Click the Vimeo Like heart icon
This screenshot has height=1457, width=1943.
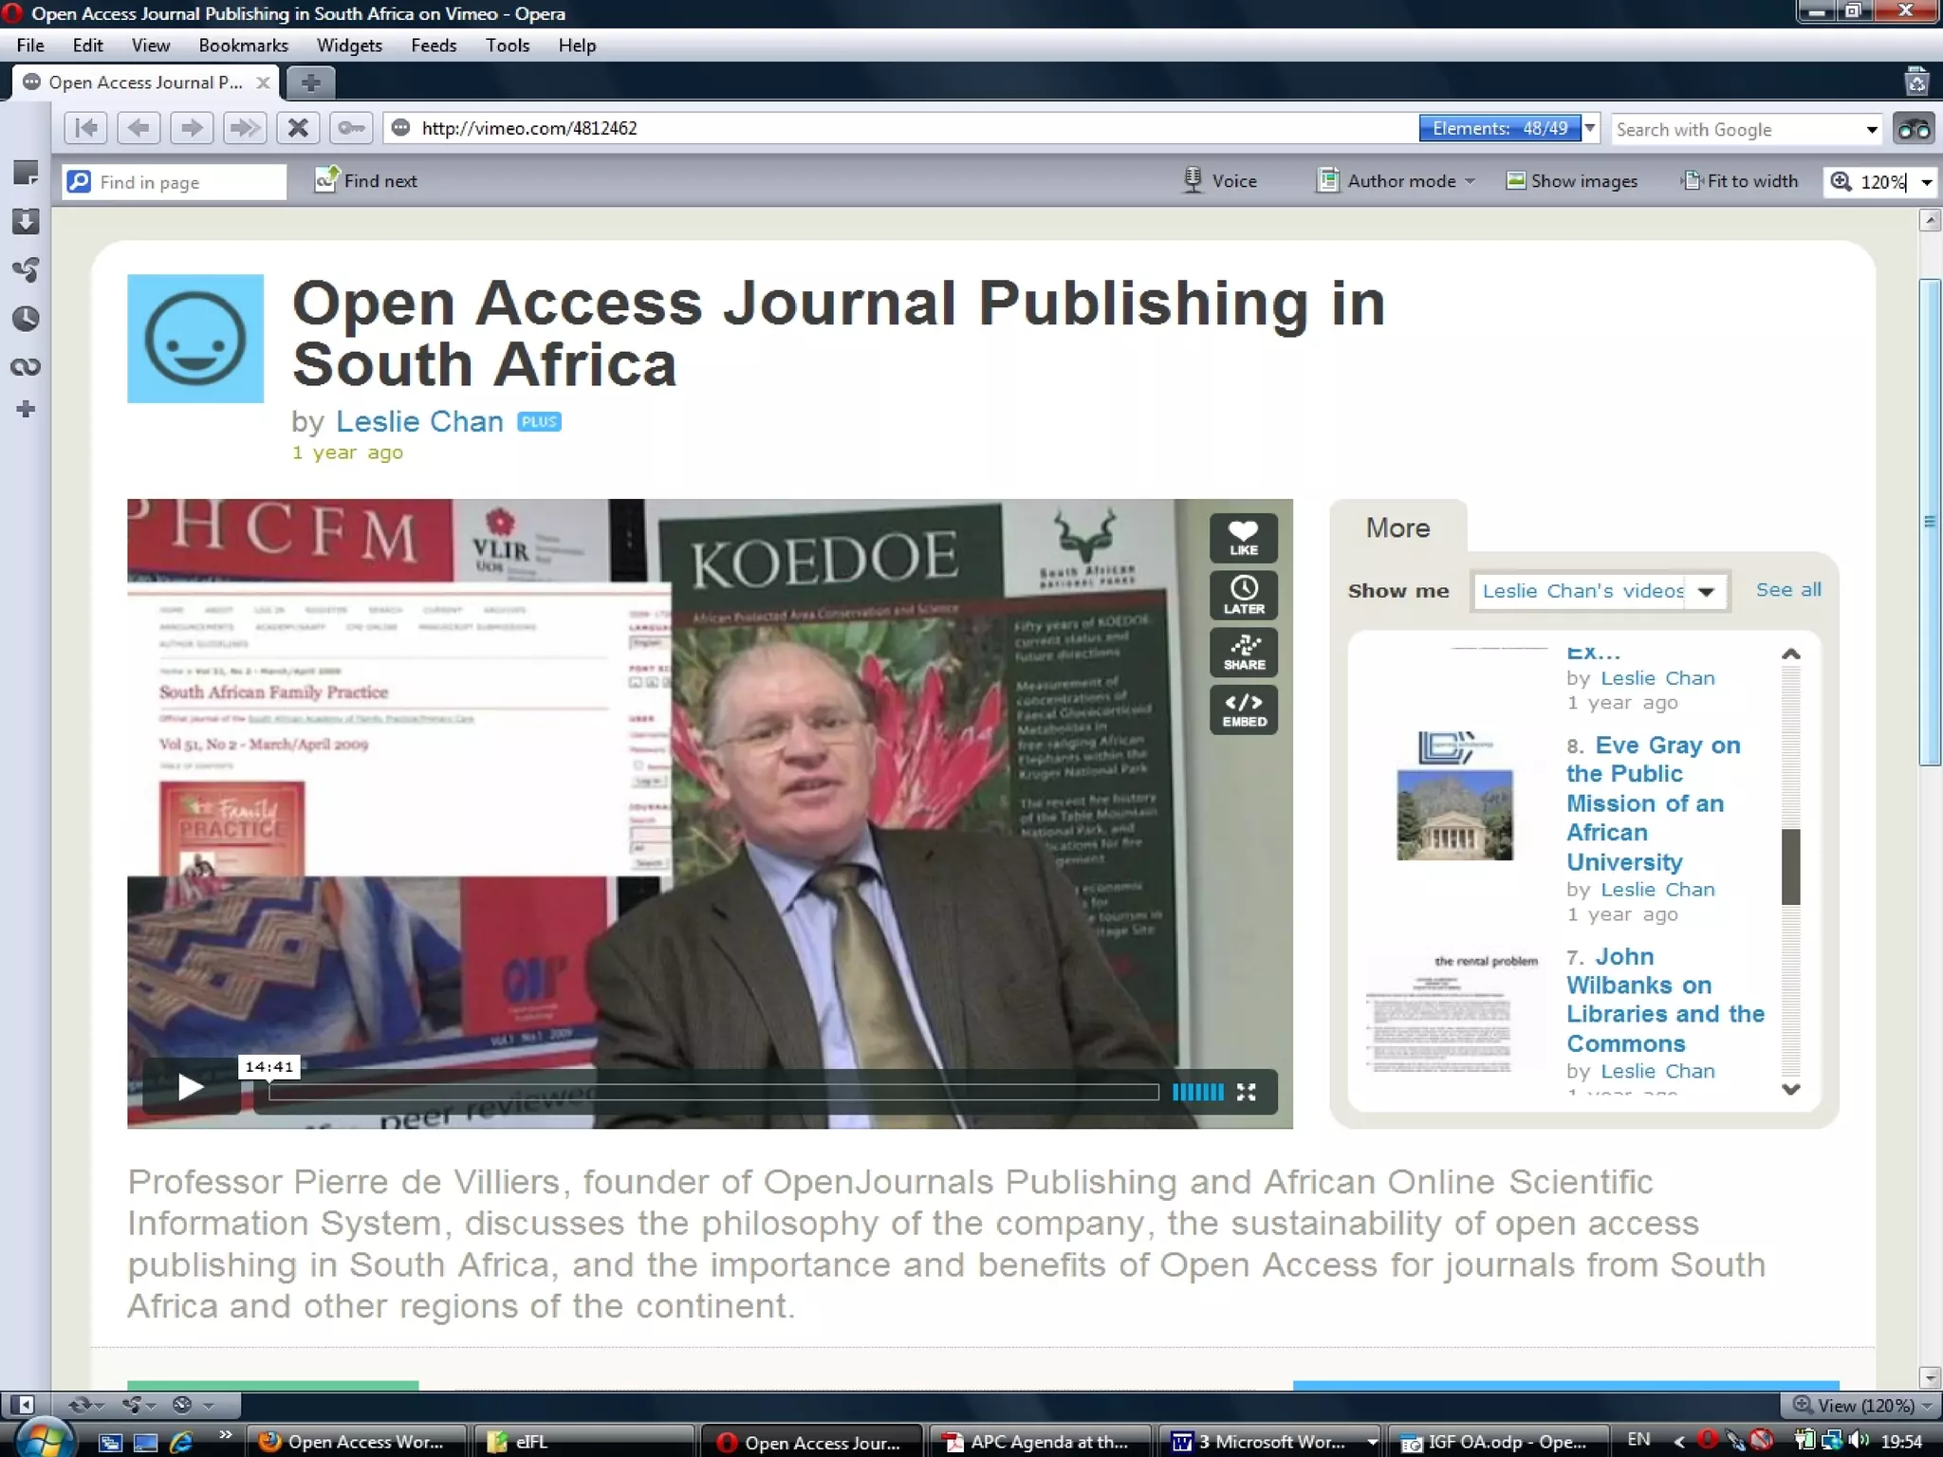click(1243, 537)
